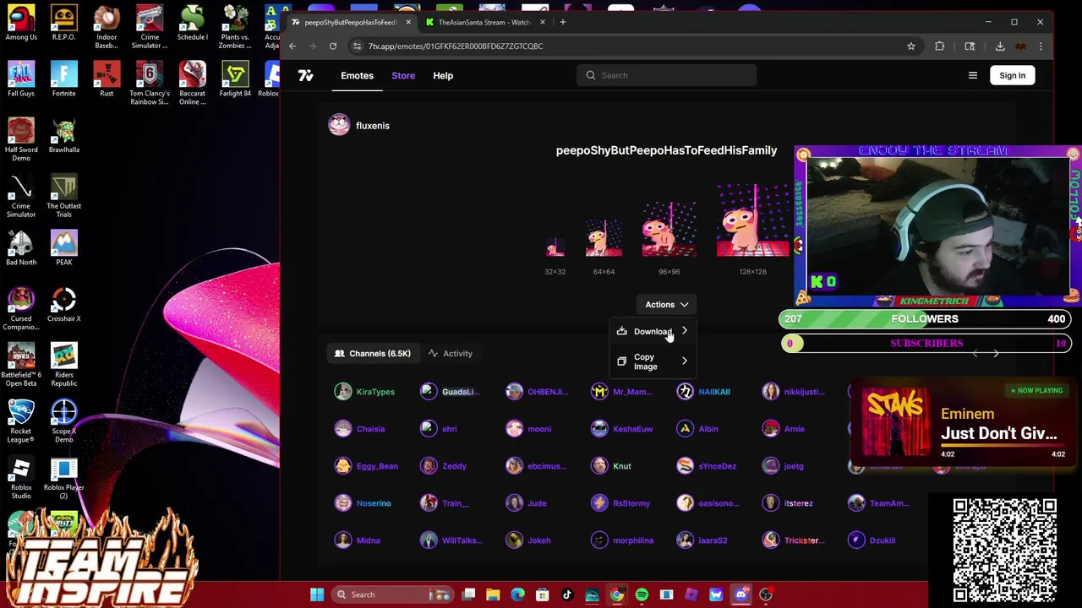Choose Copy Image in the Actions menu
The height and width of the screenshot is (608, 1082).
click(653, 361)
